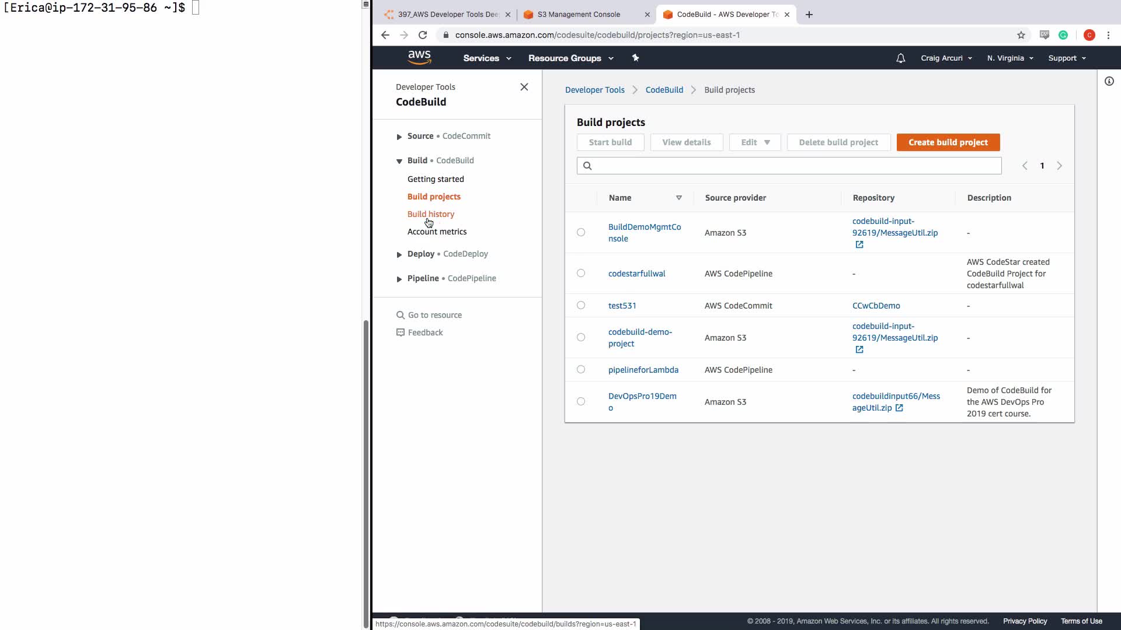Open Build history in the sidebar

coord(430,214)
